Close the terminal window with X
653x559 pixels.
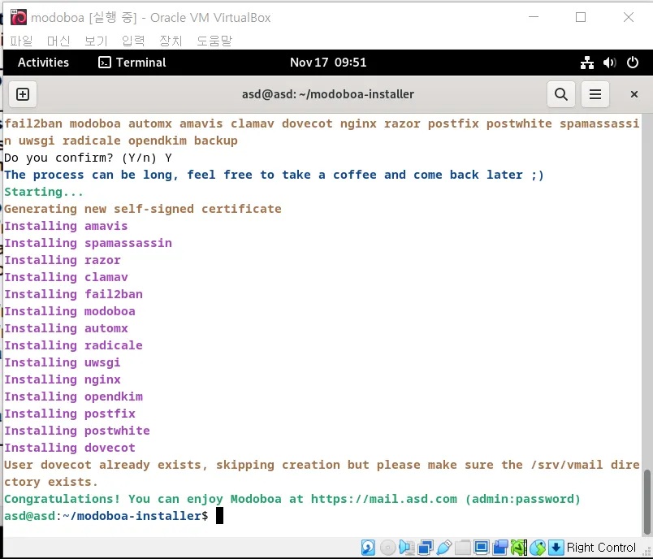pos(634,94)
